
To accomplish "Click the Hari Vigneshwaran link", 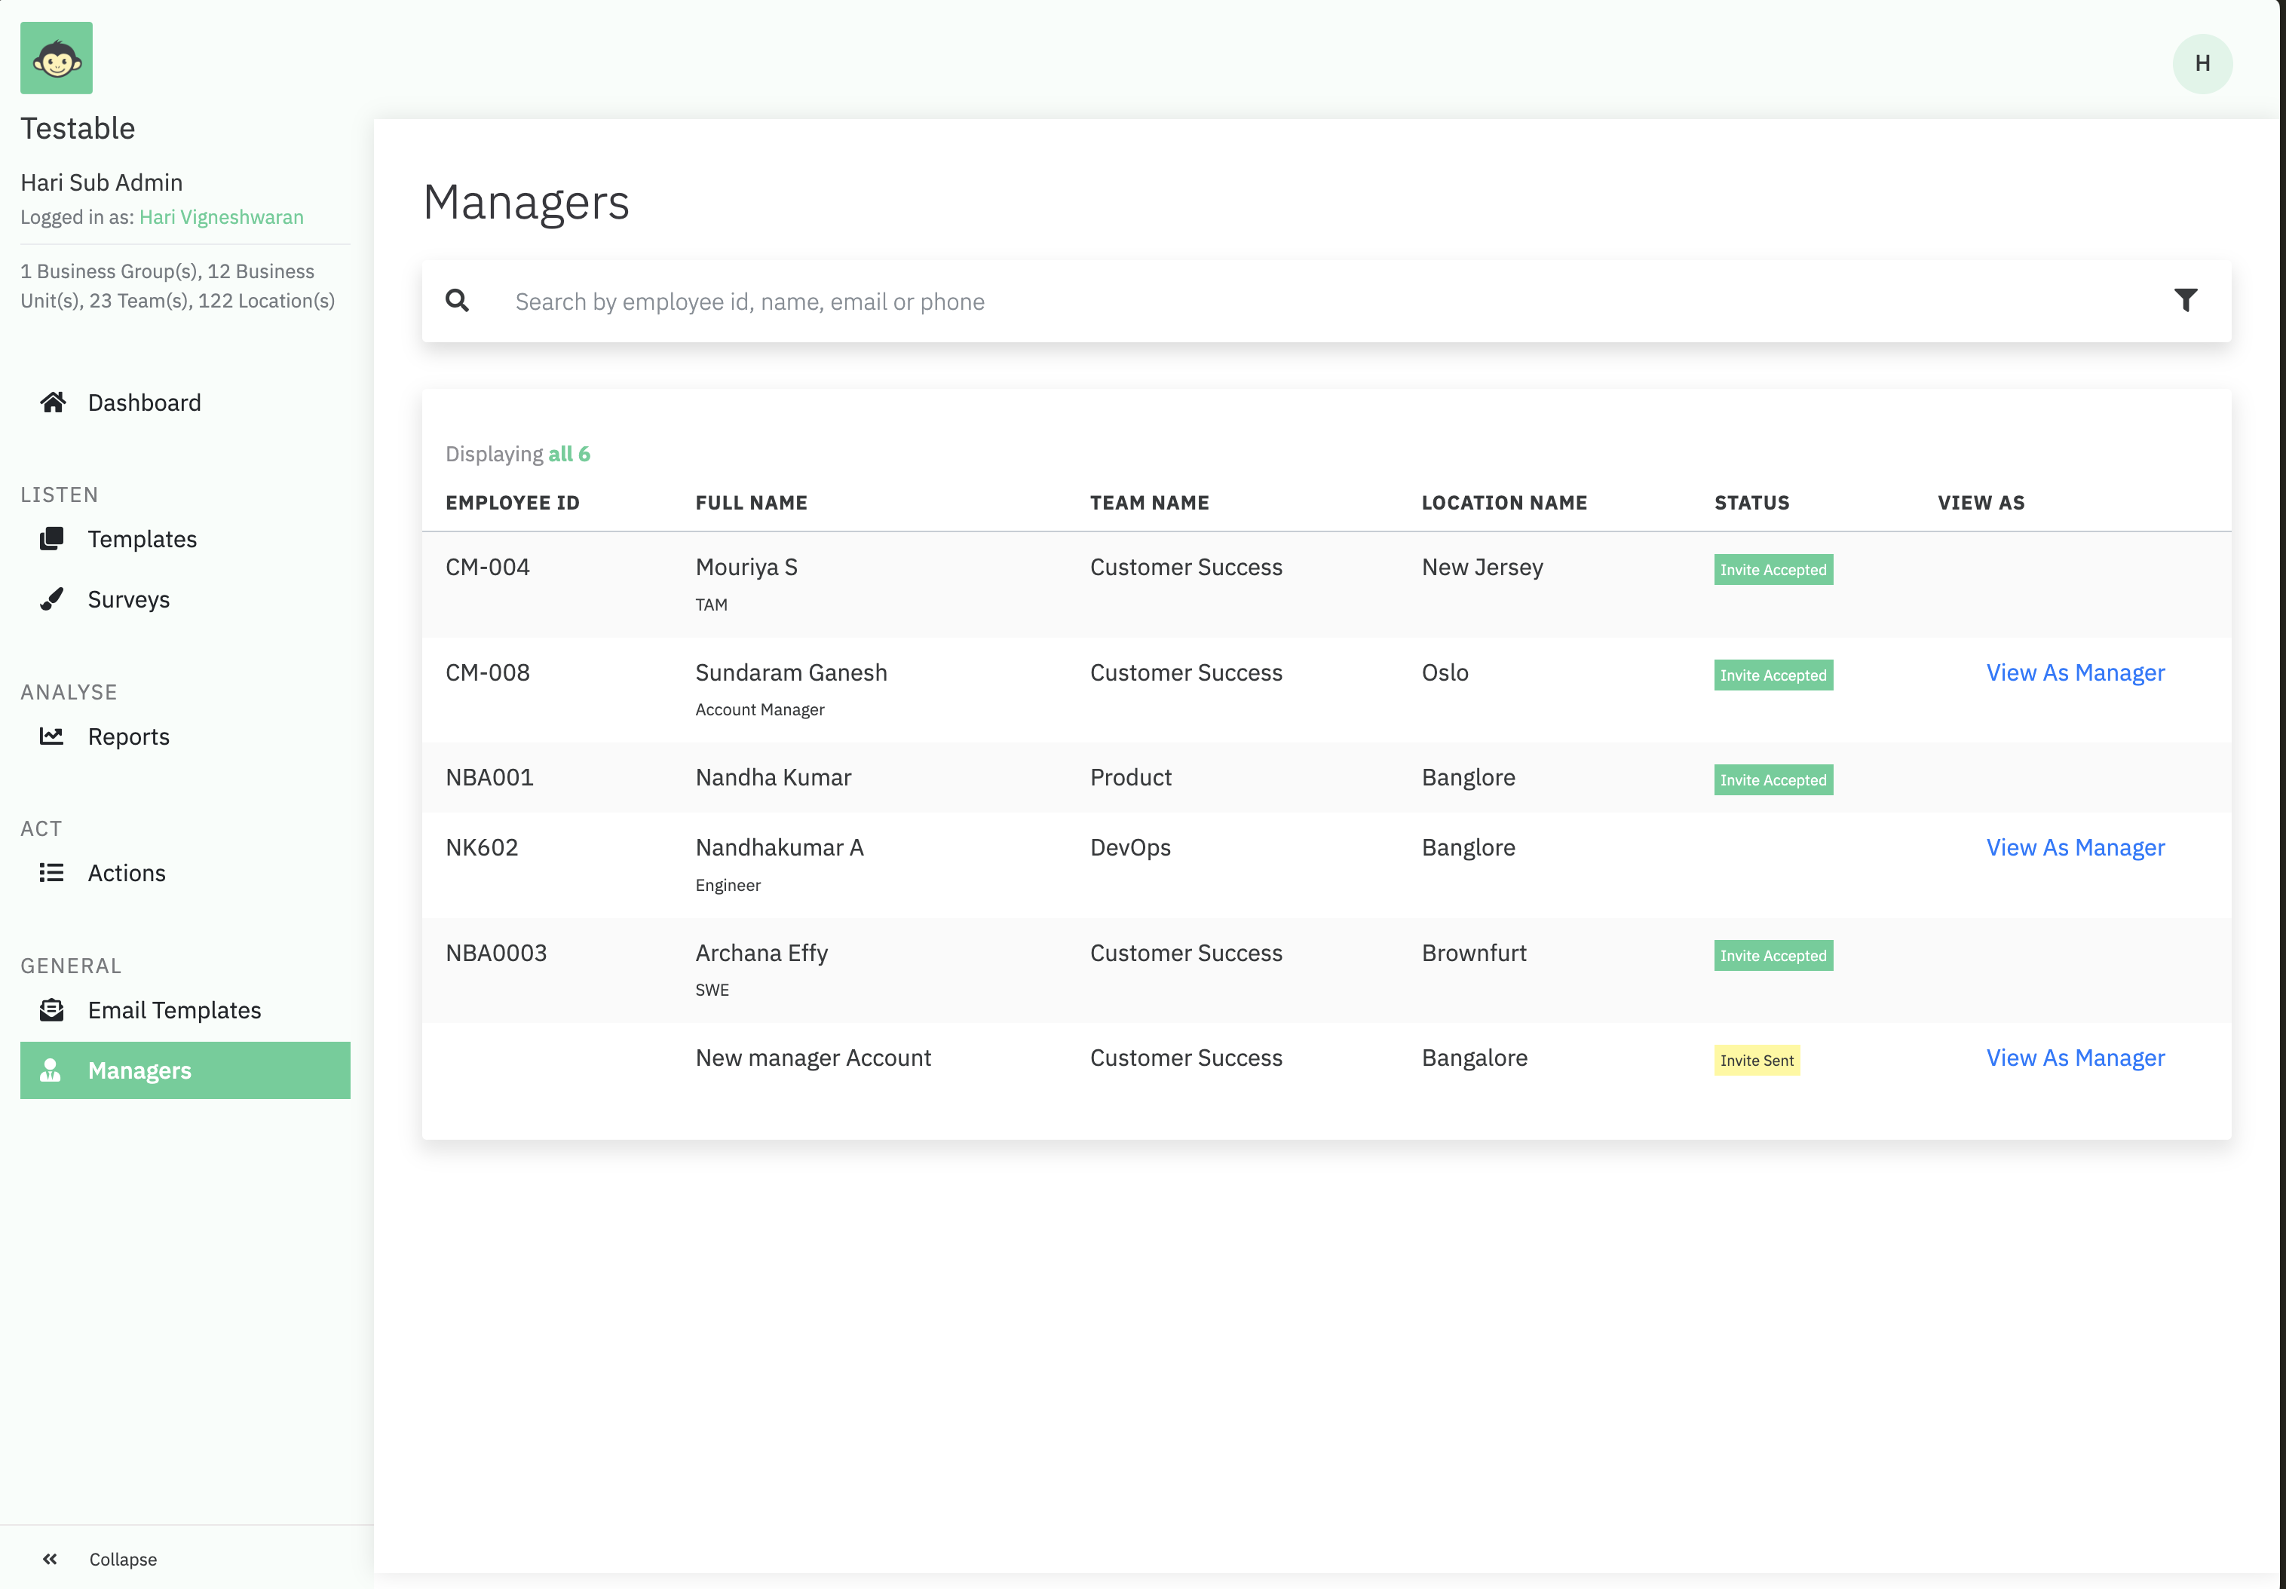I will click(221, 217).
